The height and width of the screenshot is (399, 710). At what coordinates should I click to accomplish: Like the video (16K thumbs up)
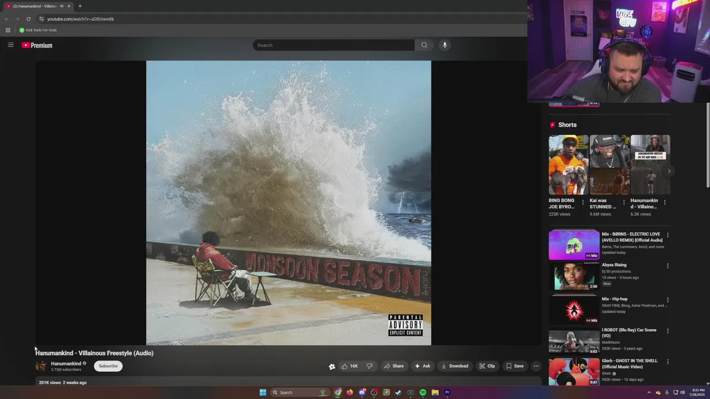(x=349, y=366)
